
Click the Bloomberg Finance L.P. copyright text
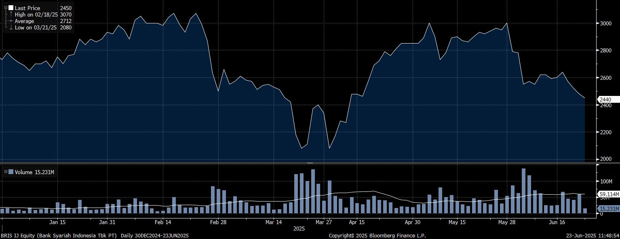pyautogui.click(x=377, y=236)
